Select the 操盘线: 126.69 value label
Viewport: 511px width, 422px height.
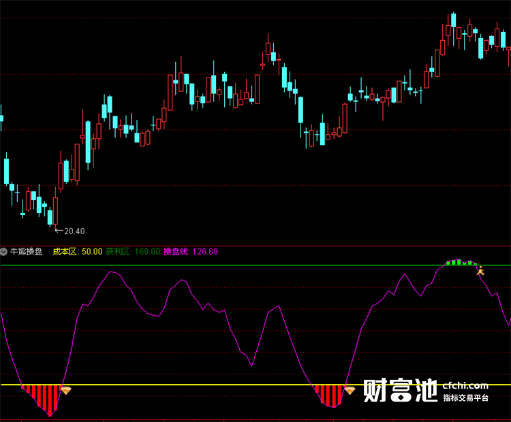point(191,252)
